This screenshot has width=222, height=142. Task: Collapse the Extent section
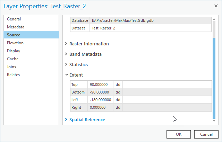click(76, 75)
